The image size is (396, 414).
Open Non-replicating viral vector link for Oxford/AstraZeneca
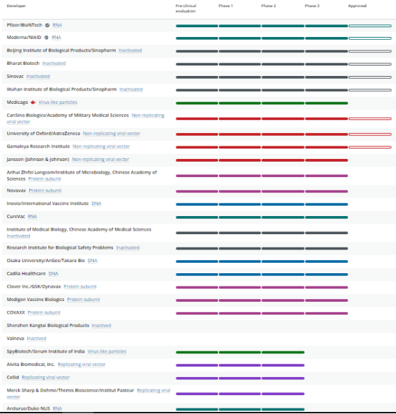coord(112,134)
